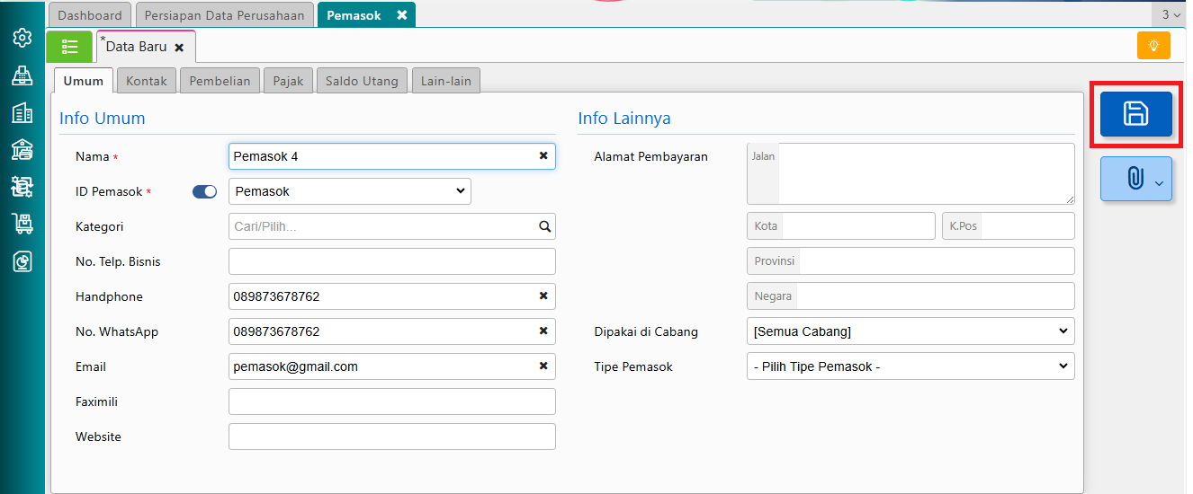Image resolution: width=1193 pixels, height=494 pixels.
Task: Switch to the Lain-lain tab
Action: click(x=446, y=81)
